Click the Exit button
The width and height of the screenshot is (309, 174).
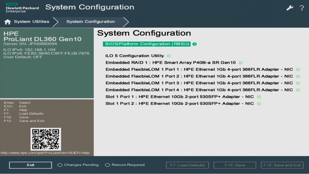pos(30,165)
